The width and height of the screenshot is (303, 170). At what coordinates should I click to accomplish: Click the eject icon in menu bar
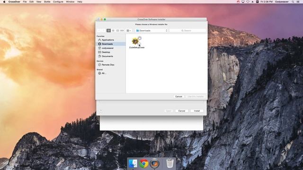click(252, 2)
